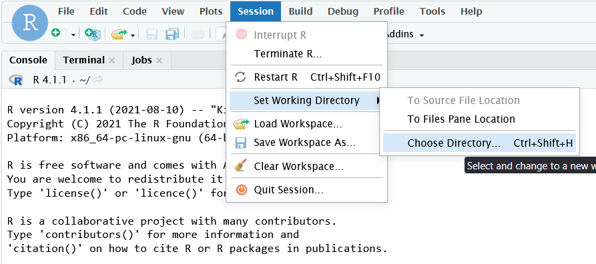Screen dimensions: 596x264
Task: Click the Print icon in toolbar
Action: [198, 35]
